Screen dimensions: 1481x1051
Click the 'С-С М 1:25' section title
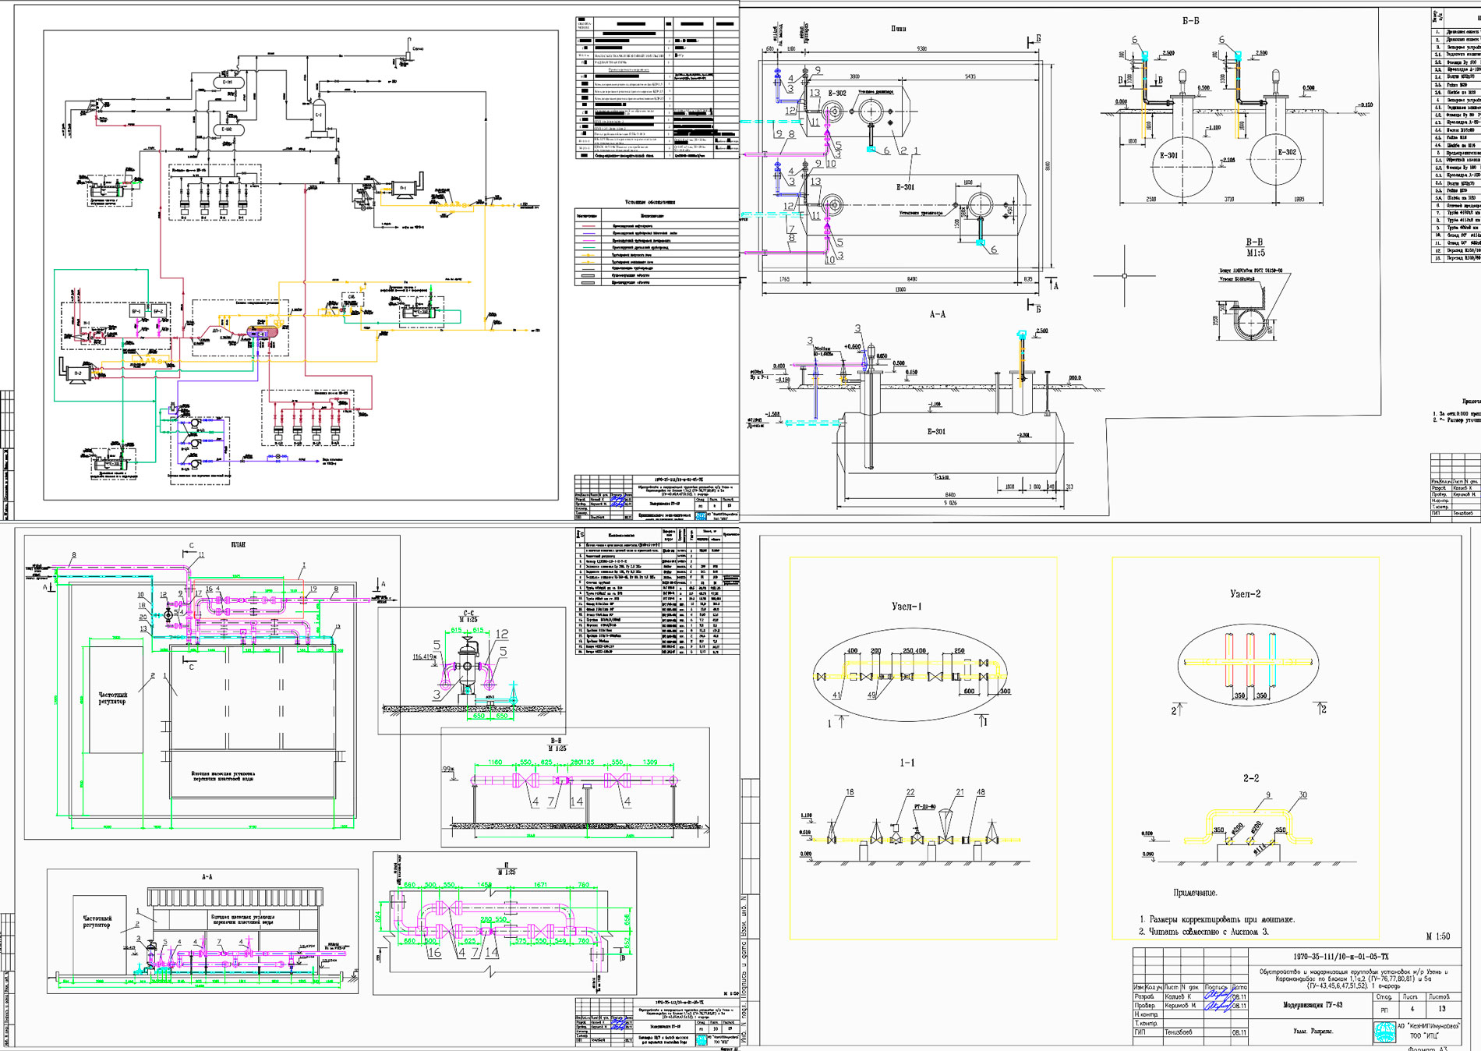pyautogui.click(x=468, y=616)
